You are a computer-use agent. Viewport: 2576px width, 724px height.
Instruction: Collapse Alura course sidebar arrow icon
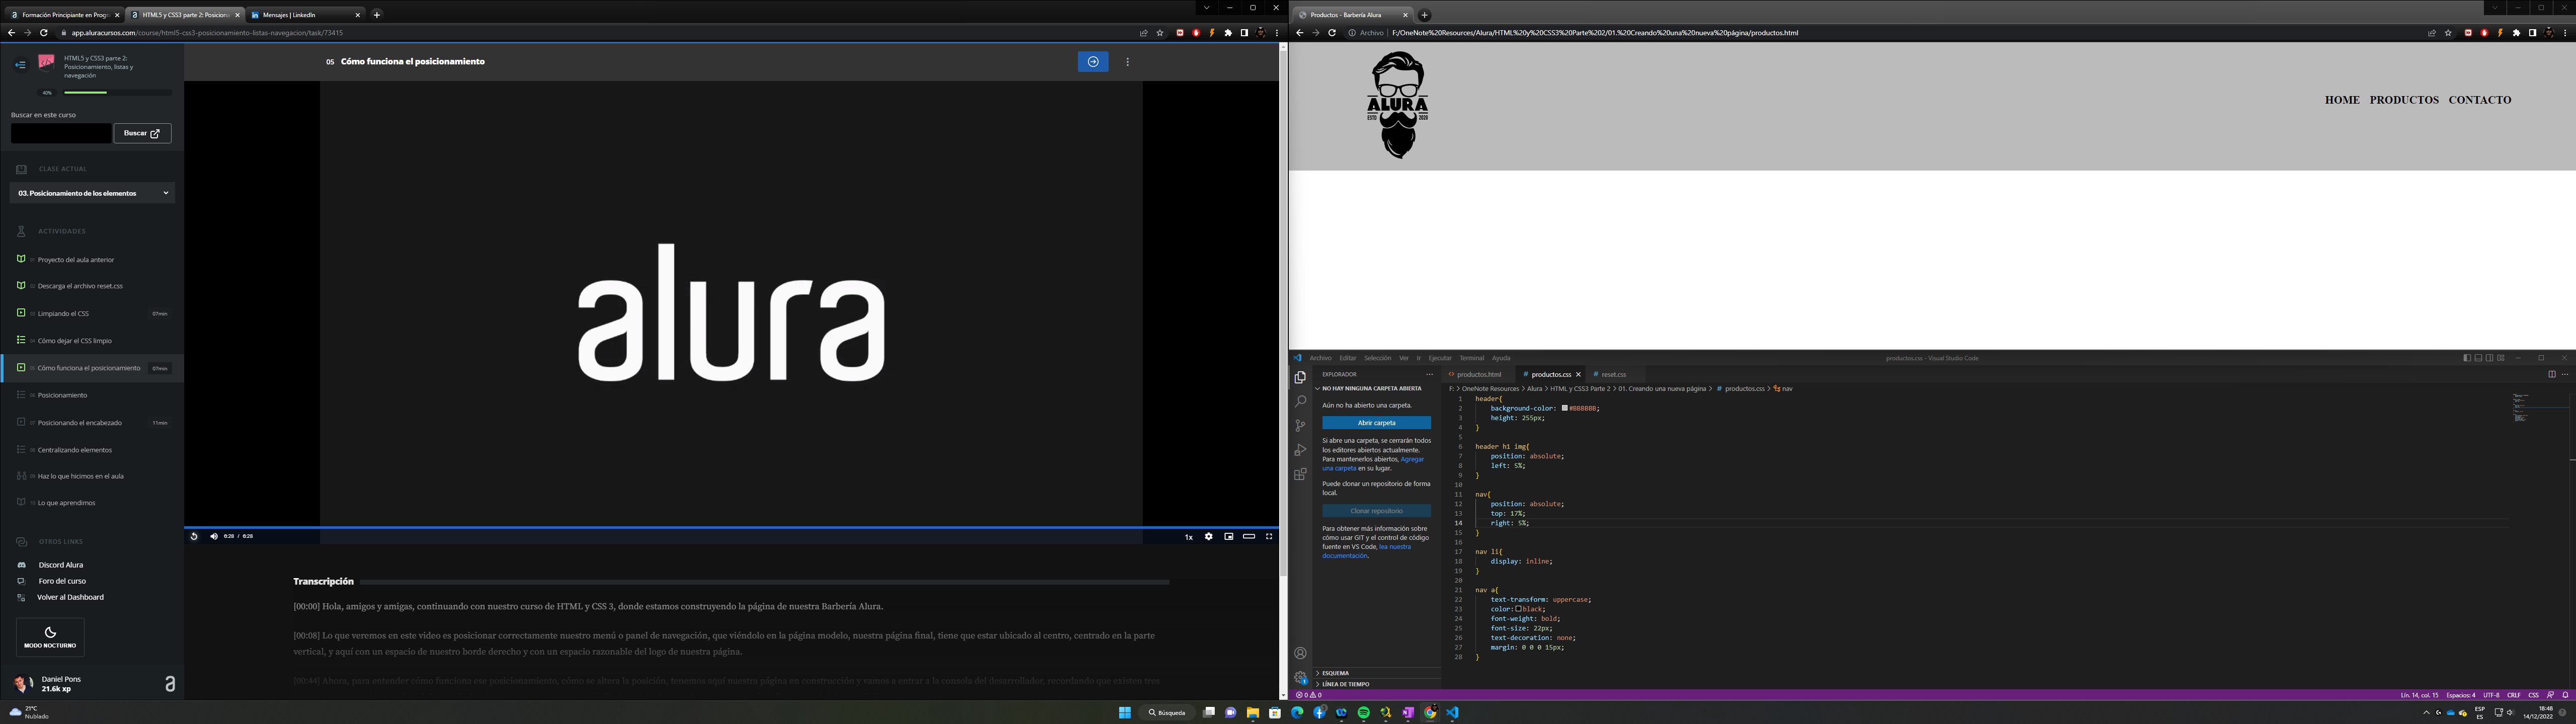[20, 65]
